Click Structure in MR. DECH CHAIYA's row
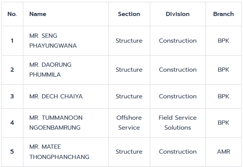243x167 pixels. [x=129, y=96]
